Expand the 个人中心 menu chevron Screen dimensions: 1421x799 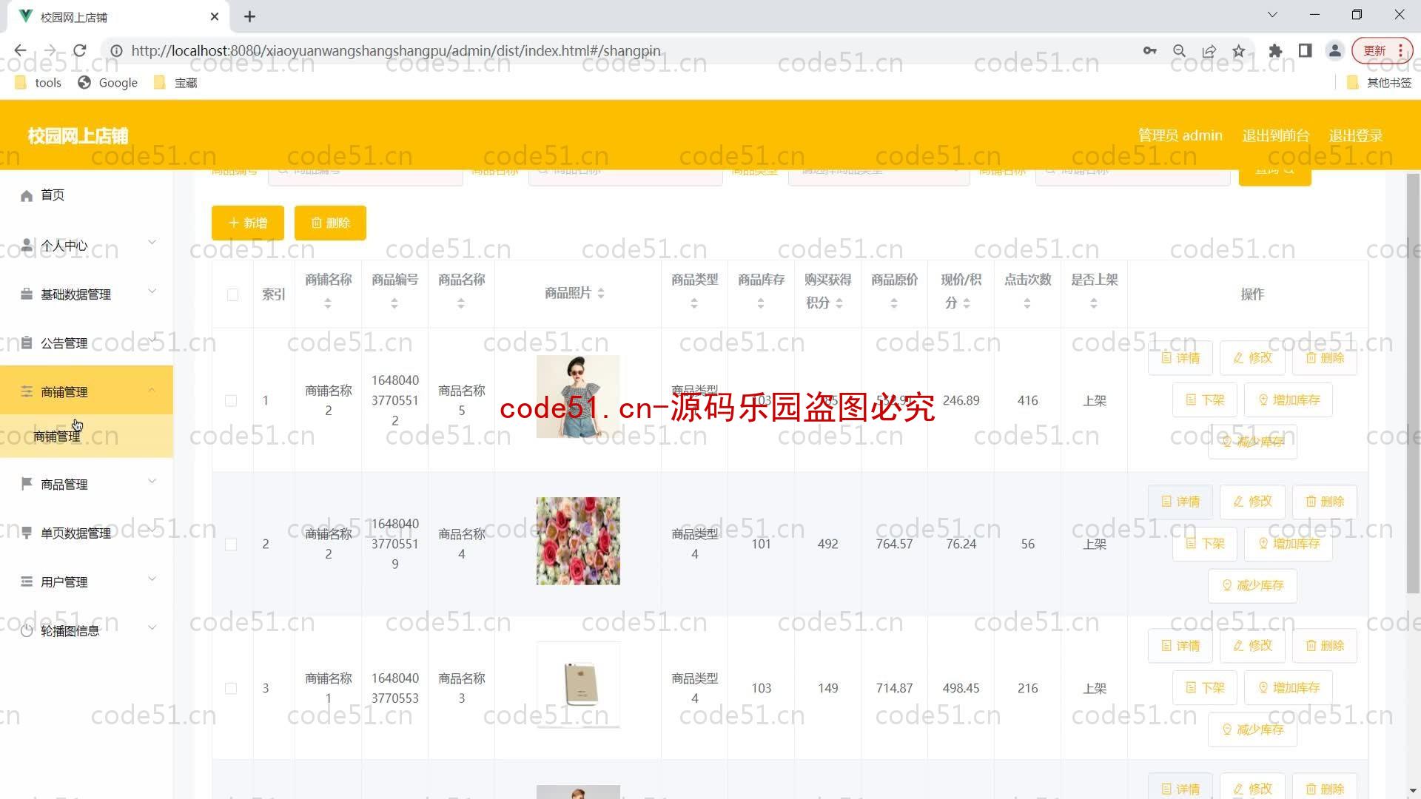point(152,243)
